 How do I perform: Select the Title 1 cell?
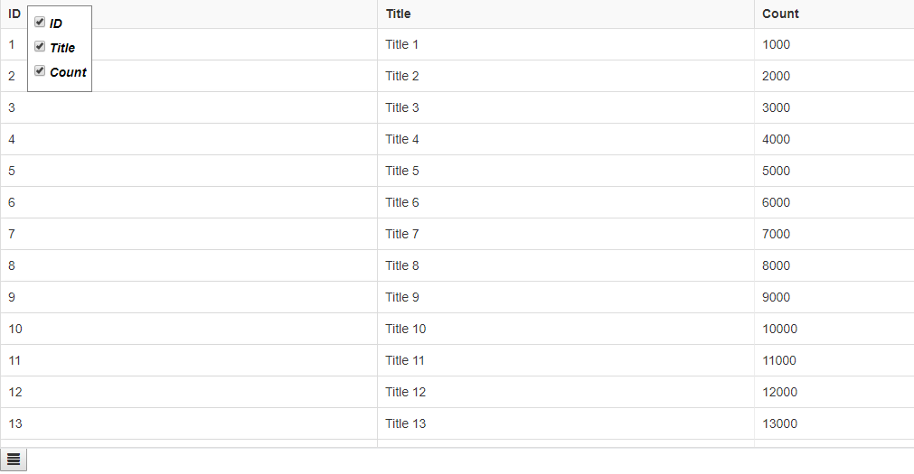tap(402, 44)
